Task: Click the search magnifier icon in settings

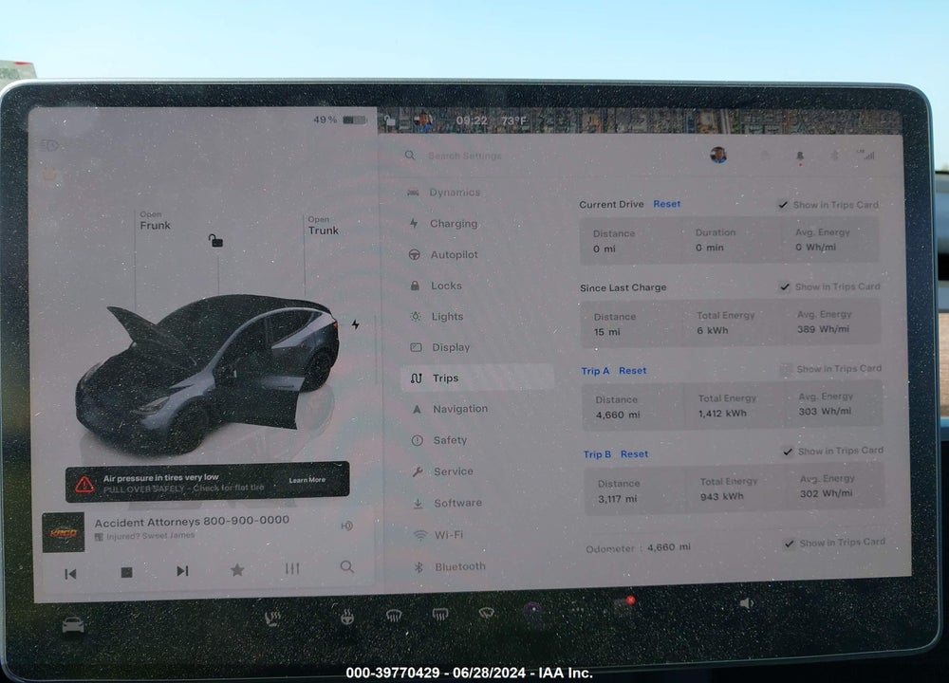Action: pos(410,156)
